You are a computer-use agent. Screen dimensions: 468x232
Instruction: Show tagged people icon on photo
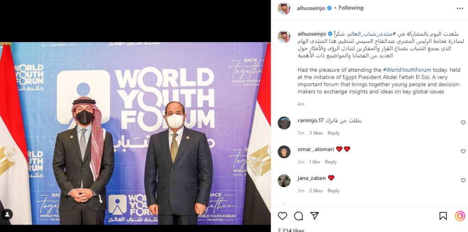7,214
